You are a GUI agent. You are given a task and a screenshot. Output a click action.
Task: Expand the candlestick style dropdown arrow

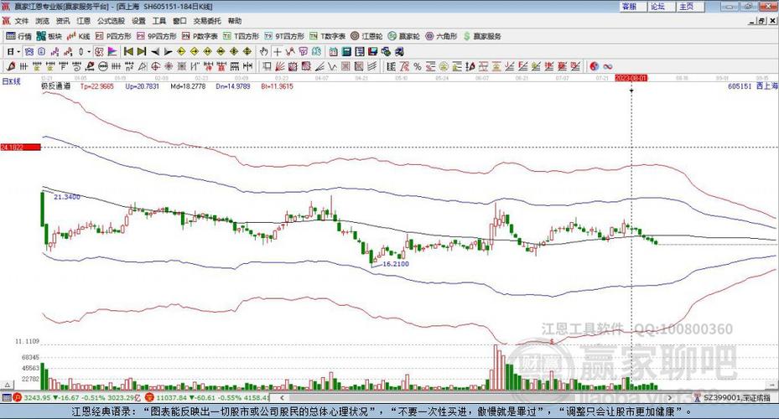(x=89, y=52)
